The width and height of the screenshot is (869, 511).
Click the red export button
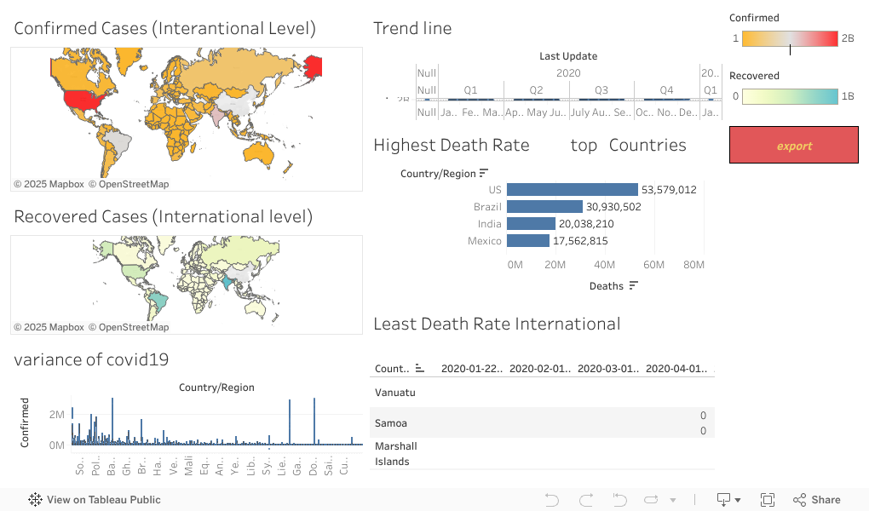point(793,145)
